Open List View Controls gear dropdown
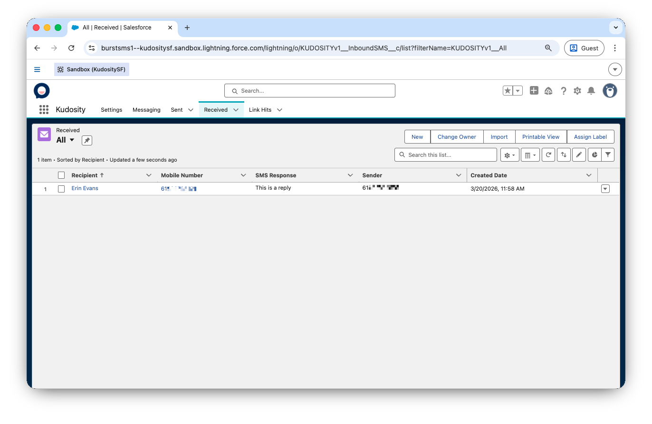The width and height of the screenshot is (652, 424). (509, 155)
